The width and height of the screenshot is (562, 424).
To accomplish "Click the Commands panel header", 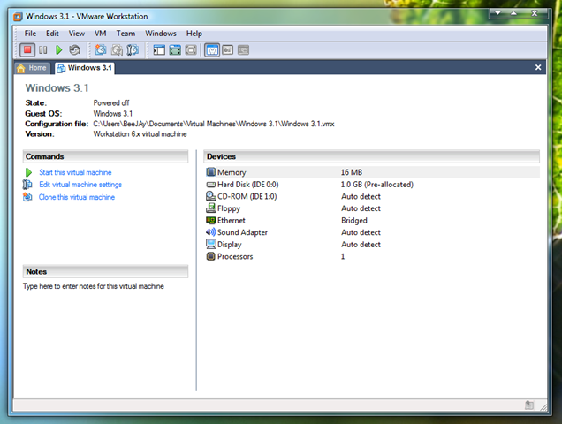I will 105,156.
